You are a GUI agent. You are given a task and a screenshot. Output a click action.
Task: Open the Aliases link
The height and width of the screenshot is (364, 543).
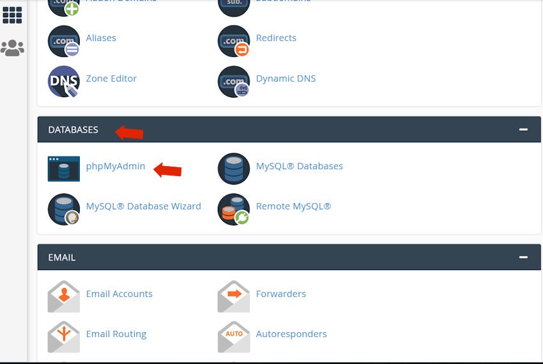(x=101, y=38)
